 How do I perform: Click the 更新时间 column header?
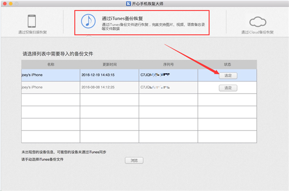[109, 64]
